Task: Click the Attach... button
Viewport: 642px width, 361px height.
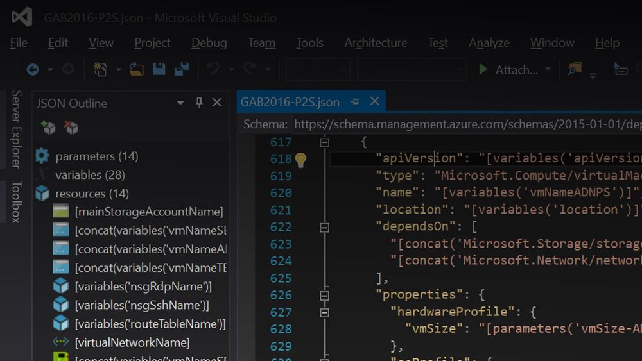Action: pos(508,69)
